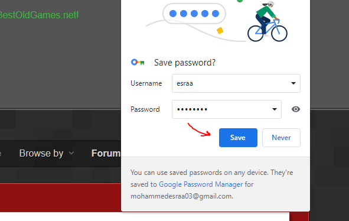Image resolution: width=349 pixels, height=221 pixels.
Task: Click the Save password? heading text
Action: (x=185, y=63)
